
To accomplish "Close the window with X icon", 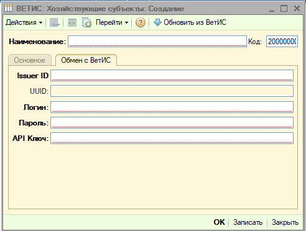I will (297, 9).
